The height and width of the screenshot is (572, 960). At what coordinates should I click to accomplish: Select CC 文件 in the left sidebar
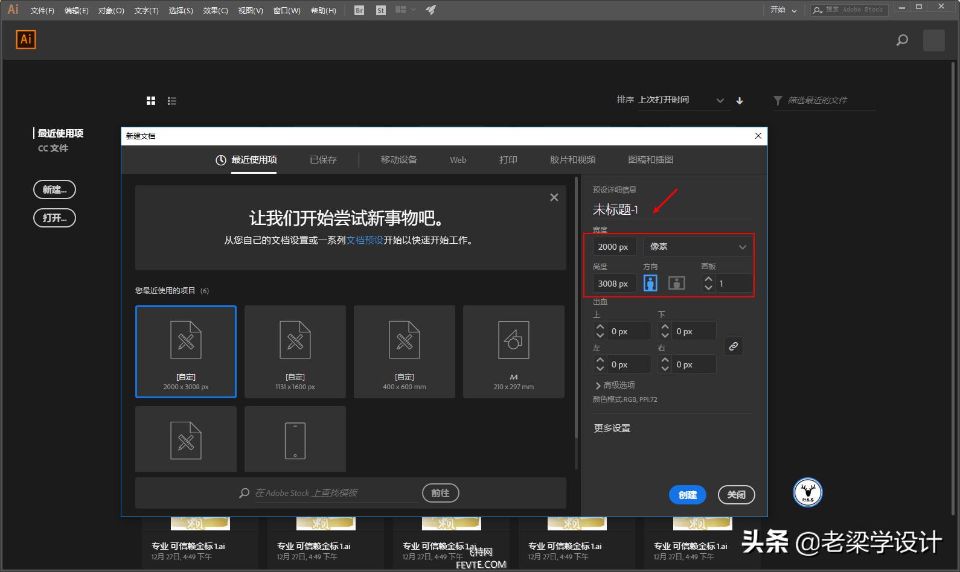(53, 148)
